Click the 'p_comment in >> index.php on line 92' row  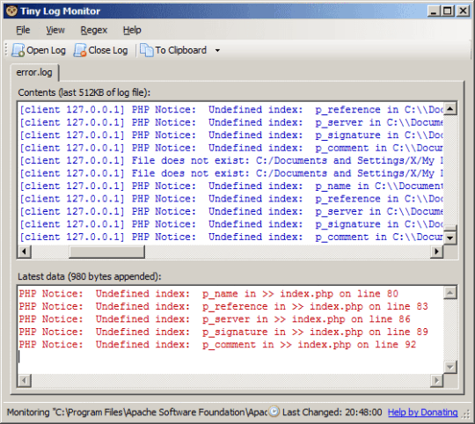coord(217,345)
